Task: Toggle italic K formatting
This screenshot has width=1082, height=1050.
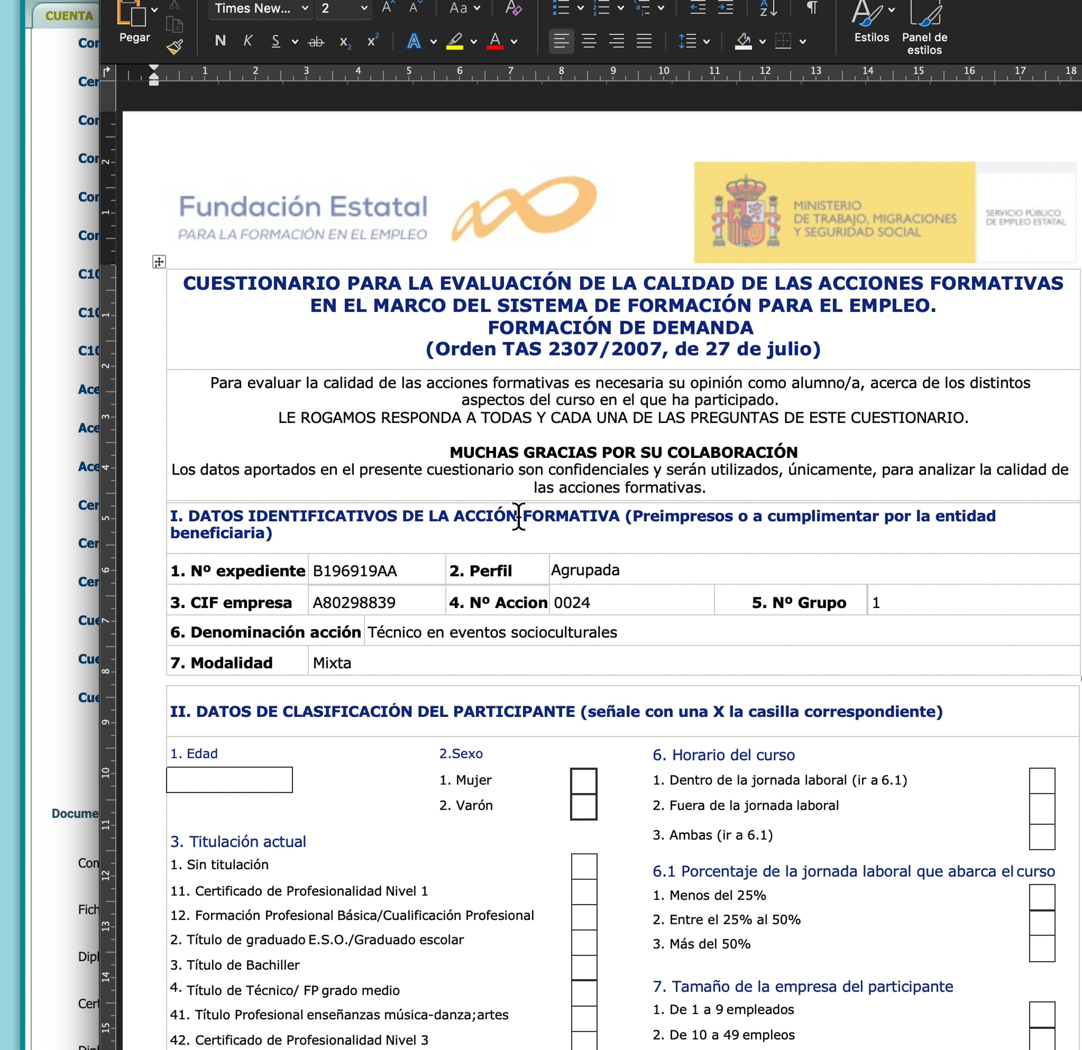Action: click(x=248, y=41)
